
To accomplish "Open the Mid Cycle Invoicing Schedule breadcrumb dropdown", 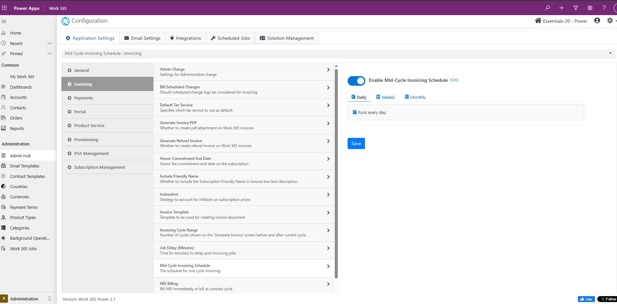I will tap(610, 53).
